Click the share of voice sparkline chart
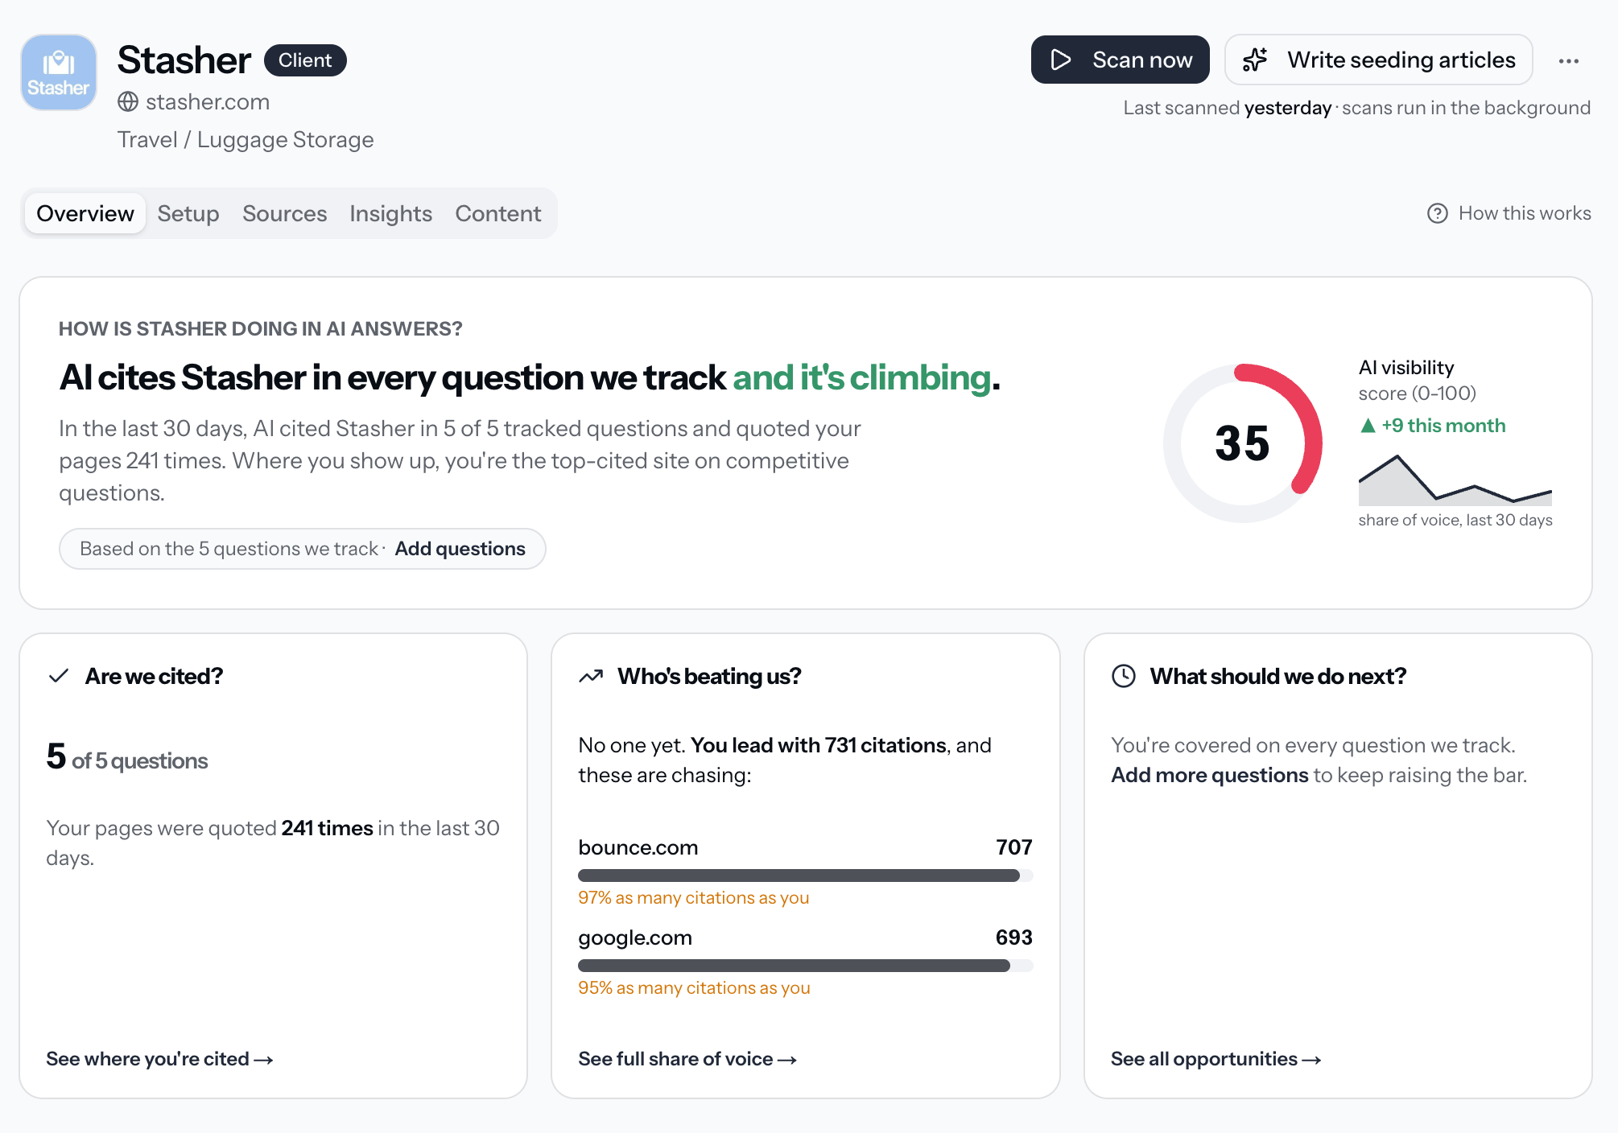Screen dimensions: 1618x1133 pyautogui.click(x=1455, y=480)
